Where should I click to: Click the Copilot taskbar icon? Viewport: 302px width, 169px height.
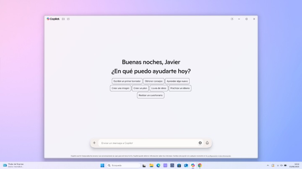tap(193, 165)
